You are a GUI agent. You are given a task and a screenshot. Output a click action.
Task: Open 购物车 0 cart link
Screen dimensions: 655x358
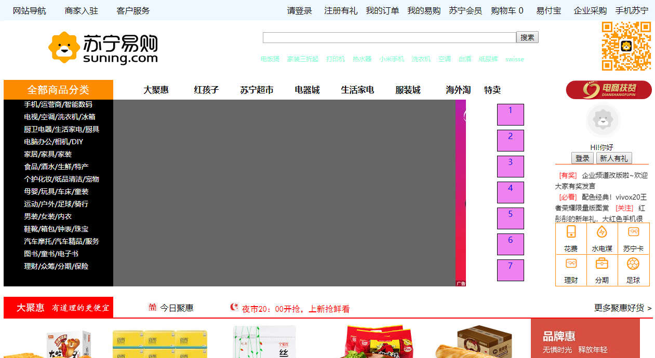click(x=507, y=10)
